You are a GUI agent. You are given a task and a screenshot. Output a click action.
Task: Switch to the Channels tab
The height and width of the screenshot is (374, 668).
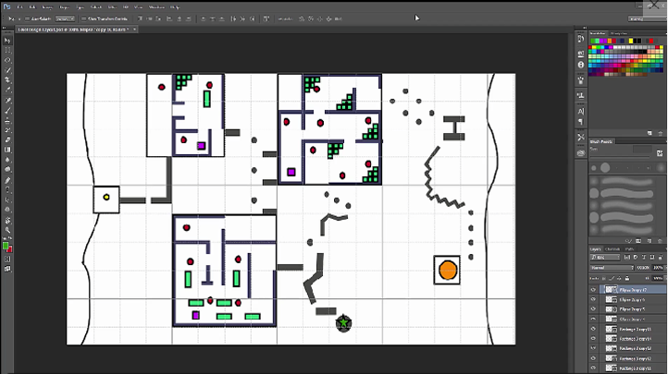click(x=612, y=249)
